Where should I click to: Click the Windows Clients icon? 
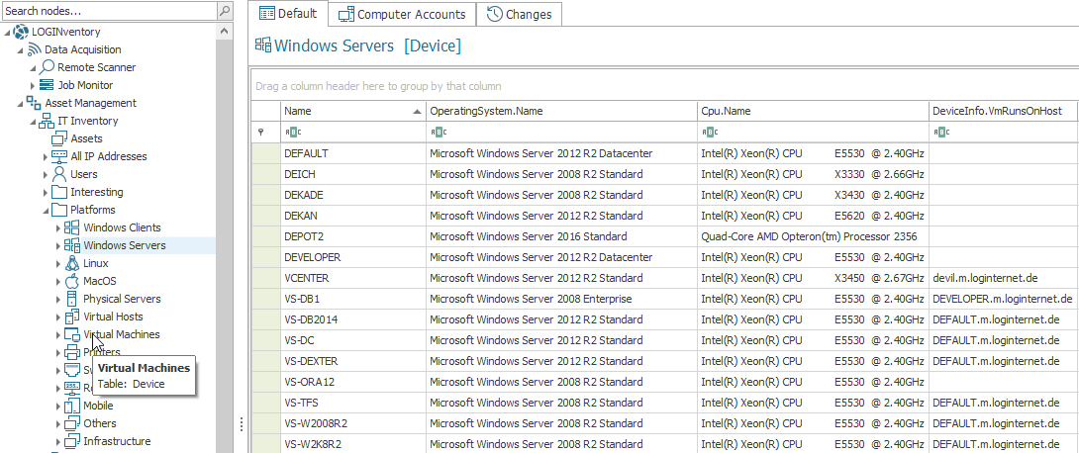(x=72, y=227)
